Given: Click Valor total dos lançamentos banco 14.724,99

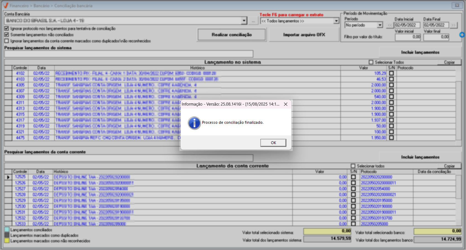Looking at the screenshot, I should click(x=438, y=239).
